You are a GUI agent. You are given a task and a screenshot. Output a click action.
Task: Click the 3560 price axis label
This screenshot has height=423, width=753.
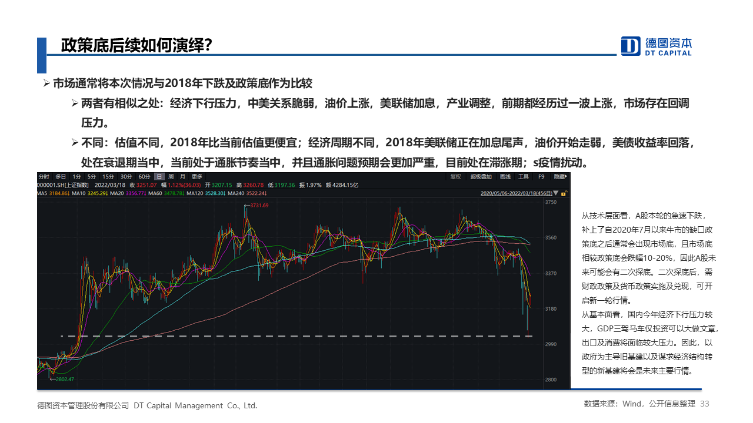[551, 238]
